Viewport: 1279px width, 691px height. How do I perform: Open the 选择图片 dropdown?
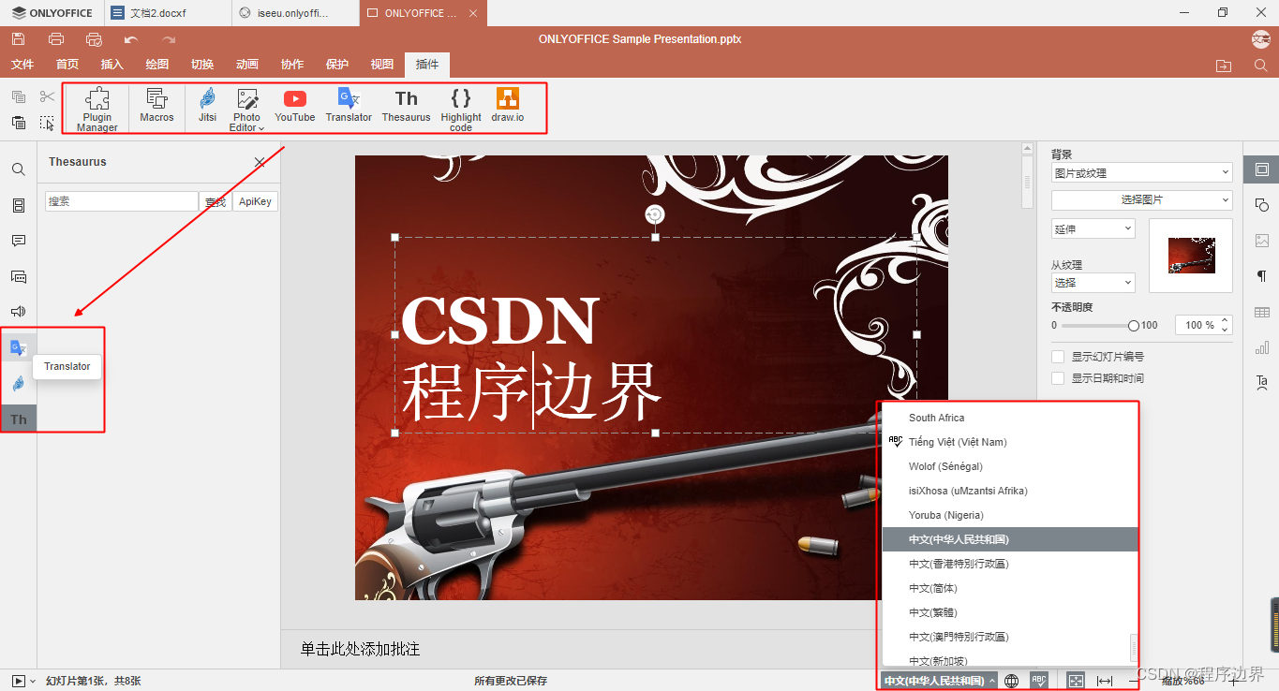[1141, 199]
